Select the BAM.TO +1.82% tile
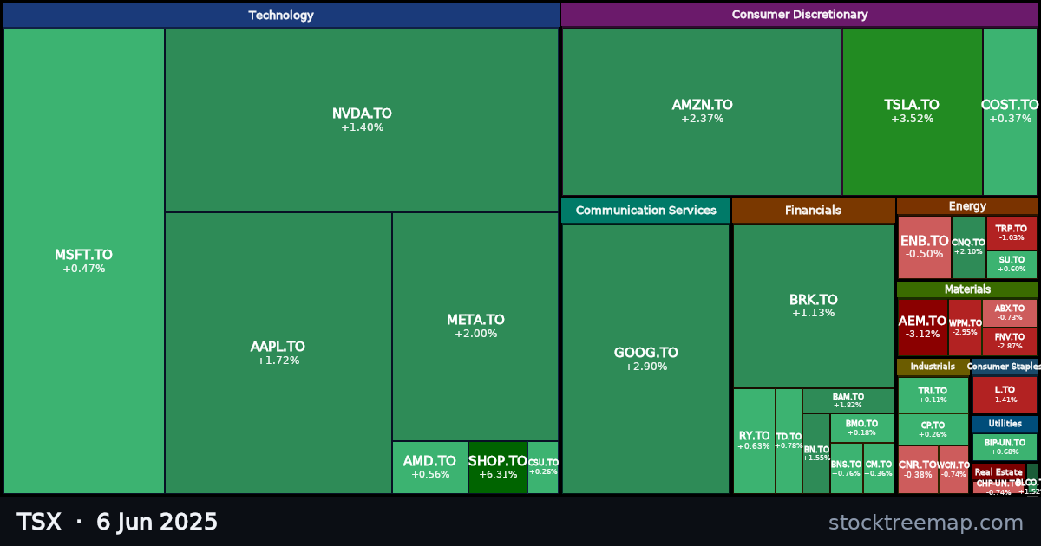1041x546 pixels. [x=848, y=400]
